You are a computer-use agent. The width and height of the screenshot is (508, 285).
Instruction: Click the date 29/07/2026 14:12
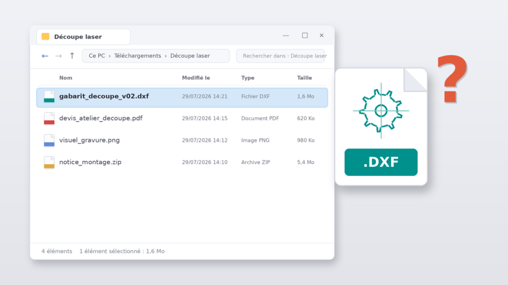click(205, 141)
